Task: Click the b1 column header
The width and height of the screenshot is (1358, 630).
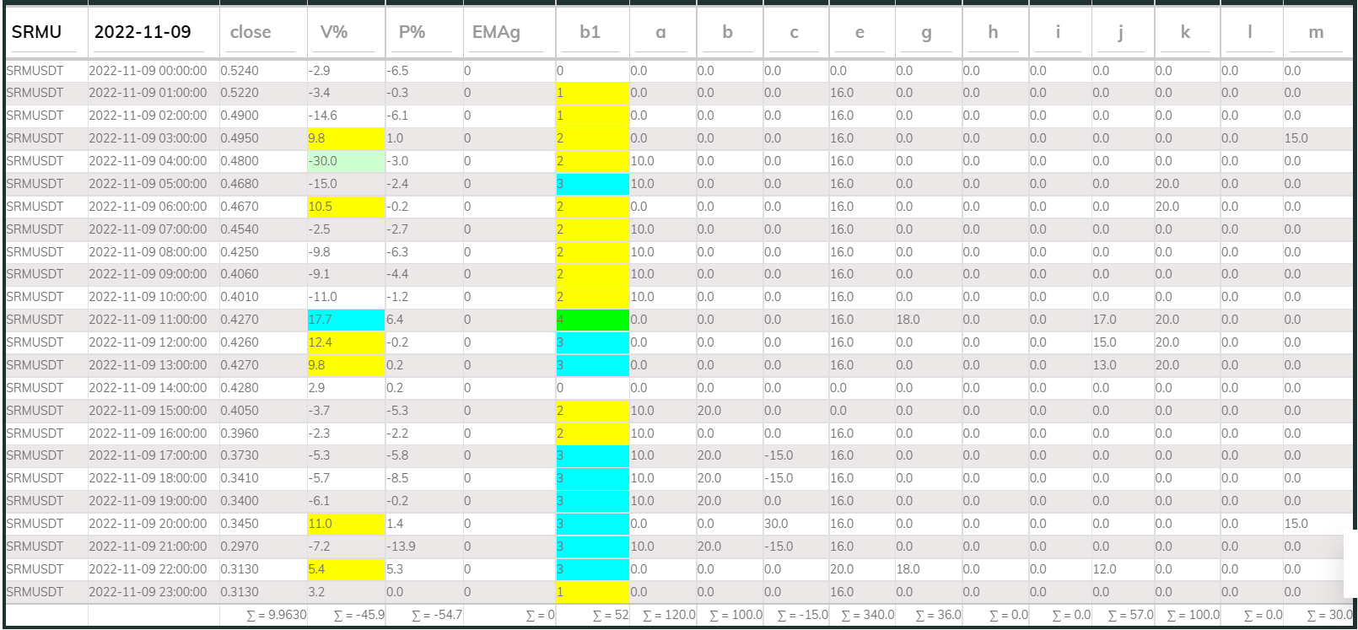Action: [x=592, y=32]
